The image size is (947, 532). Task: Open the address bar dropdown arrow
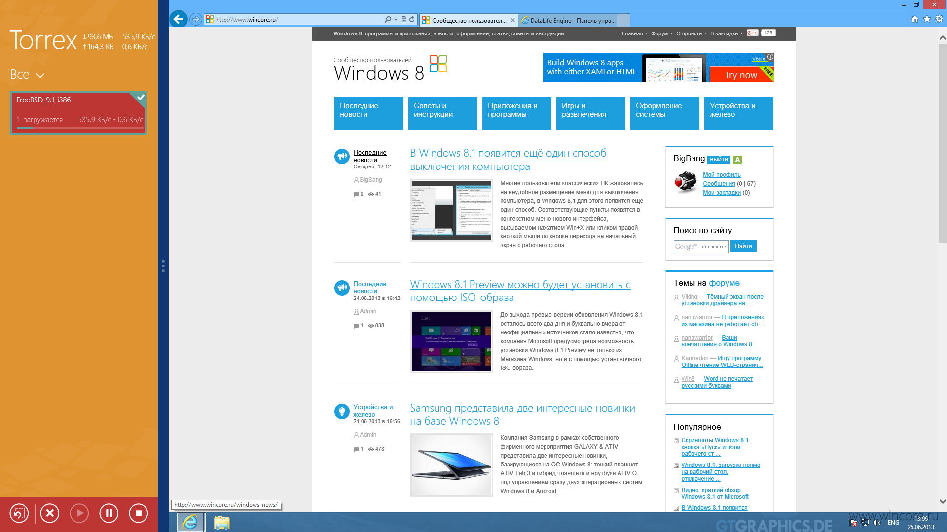tap(396, 20)
